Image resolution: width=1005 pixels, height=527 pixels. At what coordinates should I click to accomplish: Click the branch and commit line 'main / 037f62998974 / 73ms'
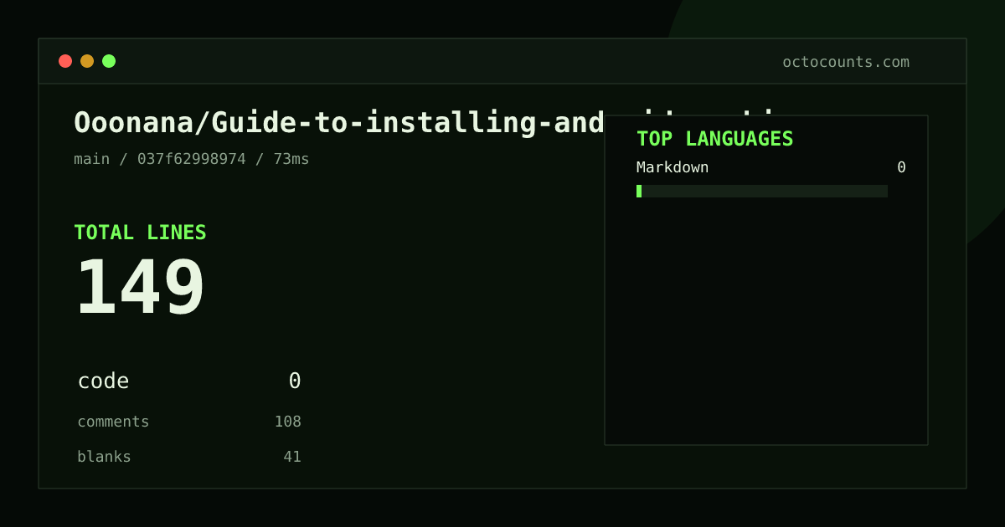[x=192, y=159]
